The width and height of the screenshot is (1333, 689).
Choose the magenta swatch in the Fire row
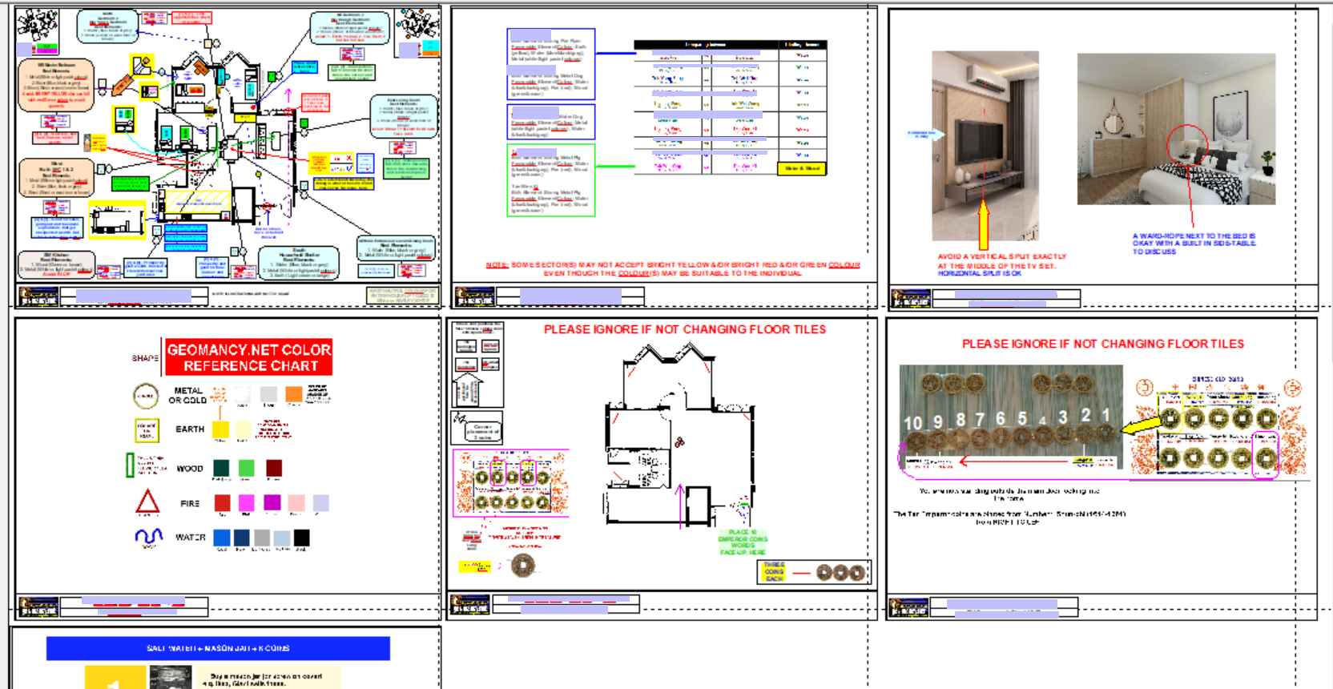246,503
